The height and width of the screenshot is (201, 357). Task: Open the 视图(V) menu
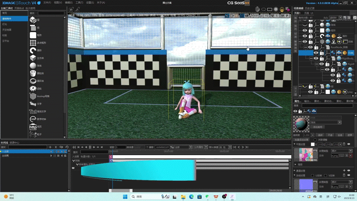[58, 3]
